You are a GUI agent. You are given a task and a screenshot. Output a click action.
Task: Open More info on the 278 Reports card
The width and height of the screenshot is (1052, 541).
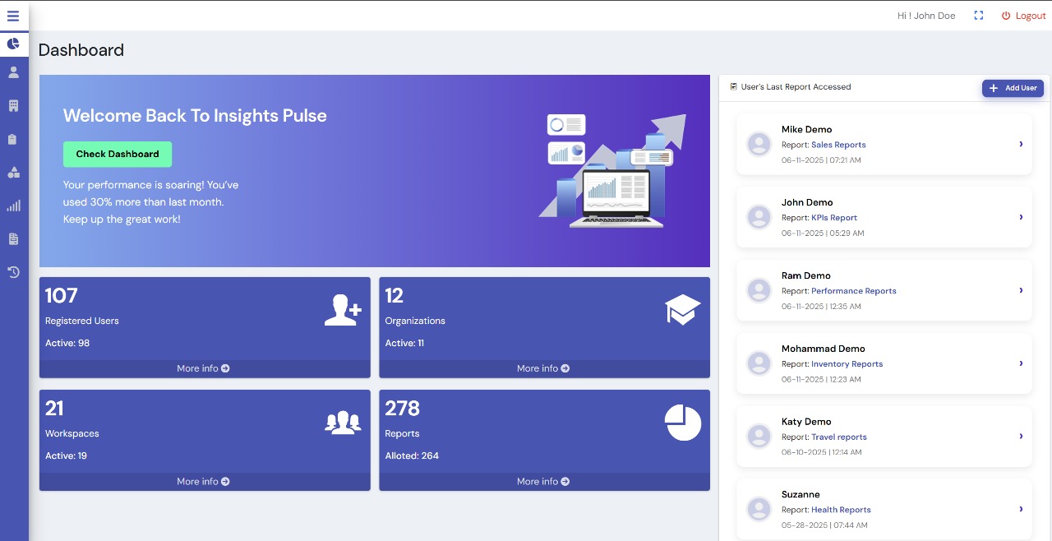tap(543, 481)
